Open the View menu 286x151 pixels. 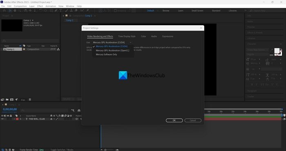(61, 6)
